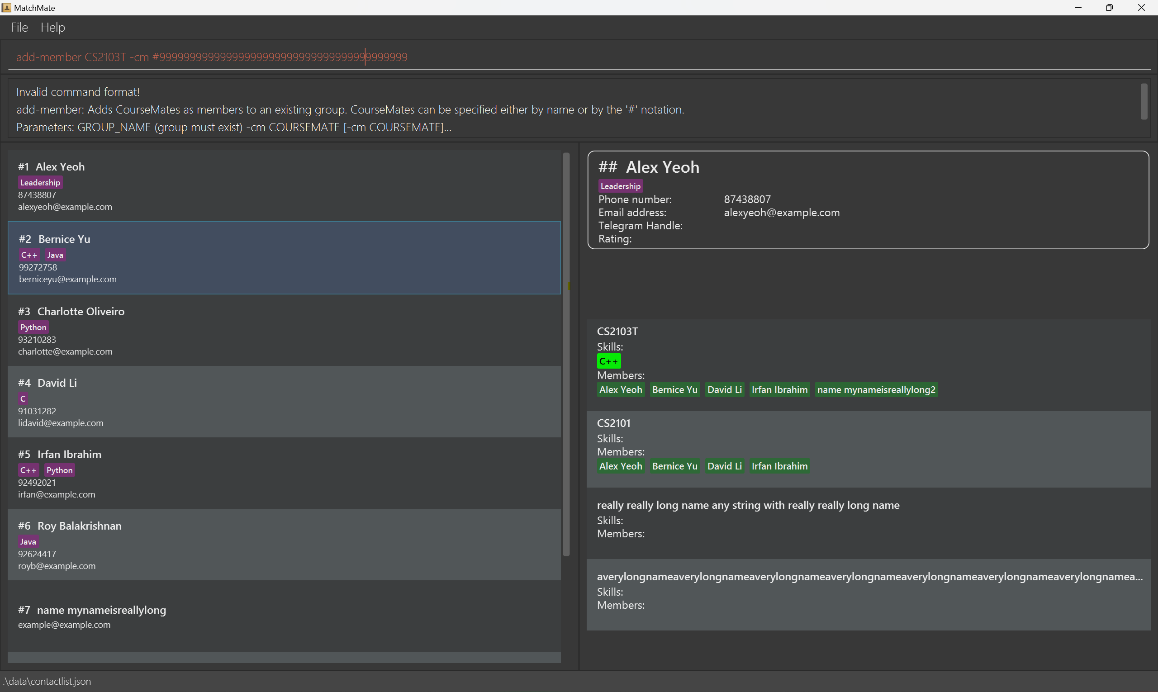Open the Help menu
1158x692 pixels.
[53, 28]
